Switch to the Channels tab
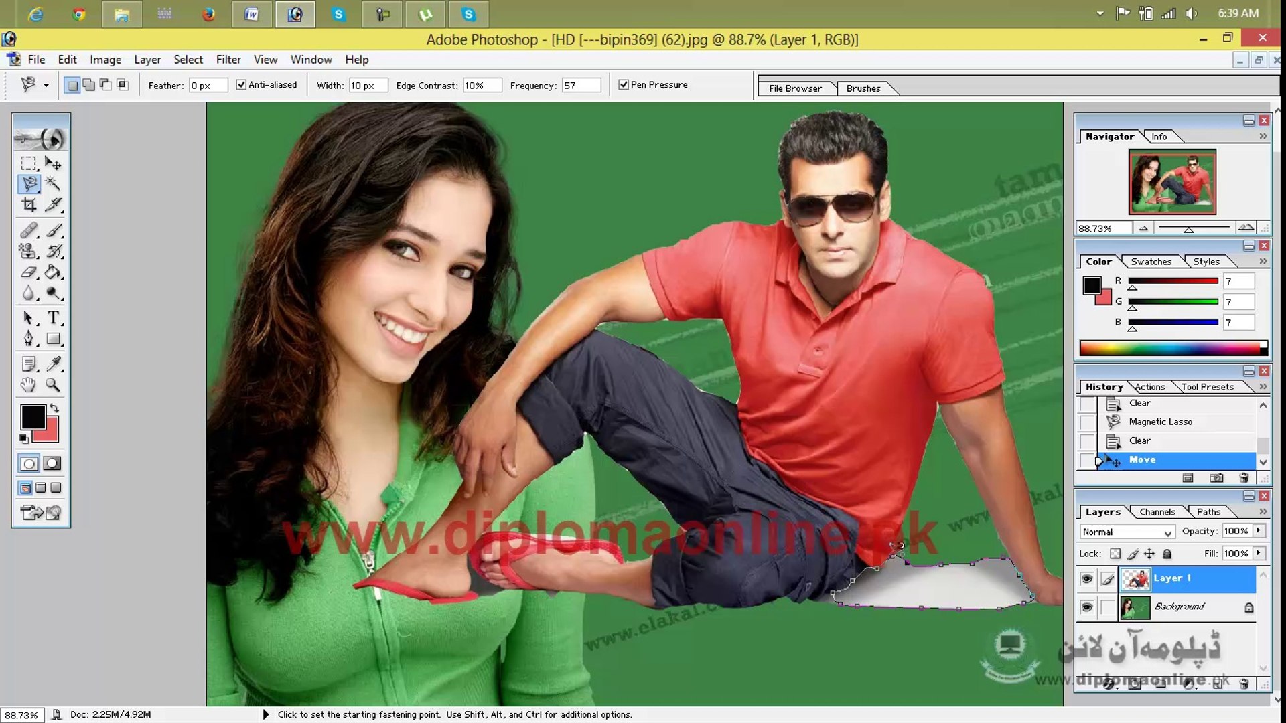This screenshot has height=723, width=1286. pyautogui.click(x=1157, y=512)
